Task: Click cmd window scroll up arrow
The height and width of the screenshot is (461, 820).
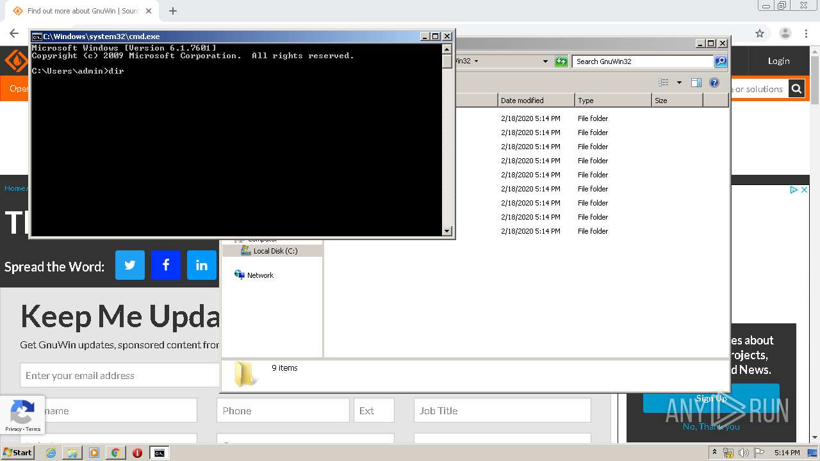Action: point(447,49)
